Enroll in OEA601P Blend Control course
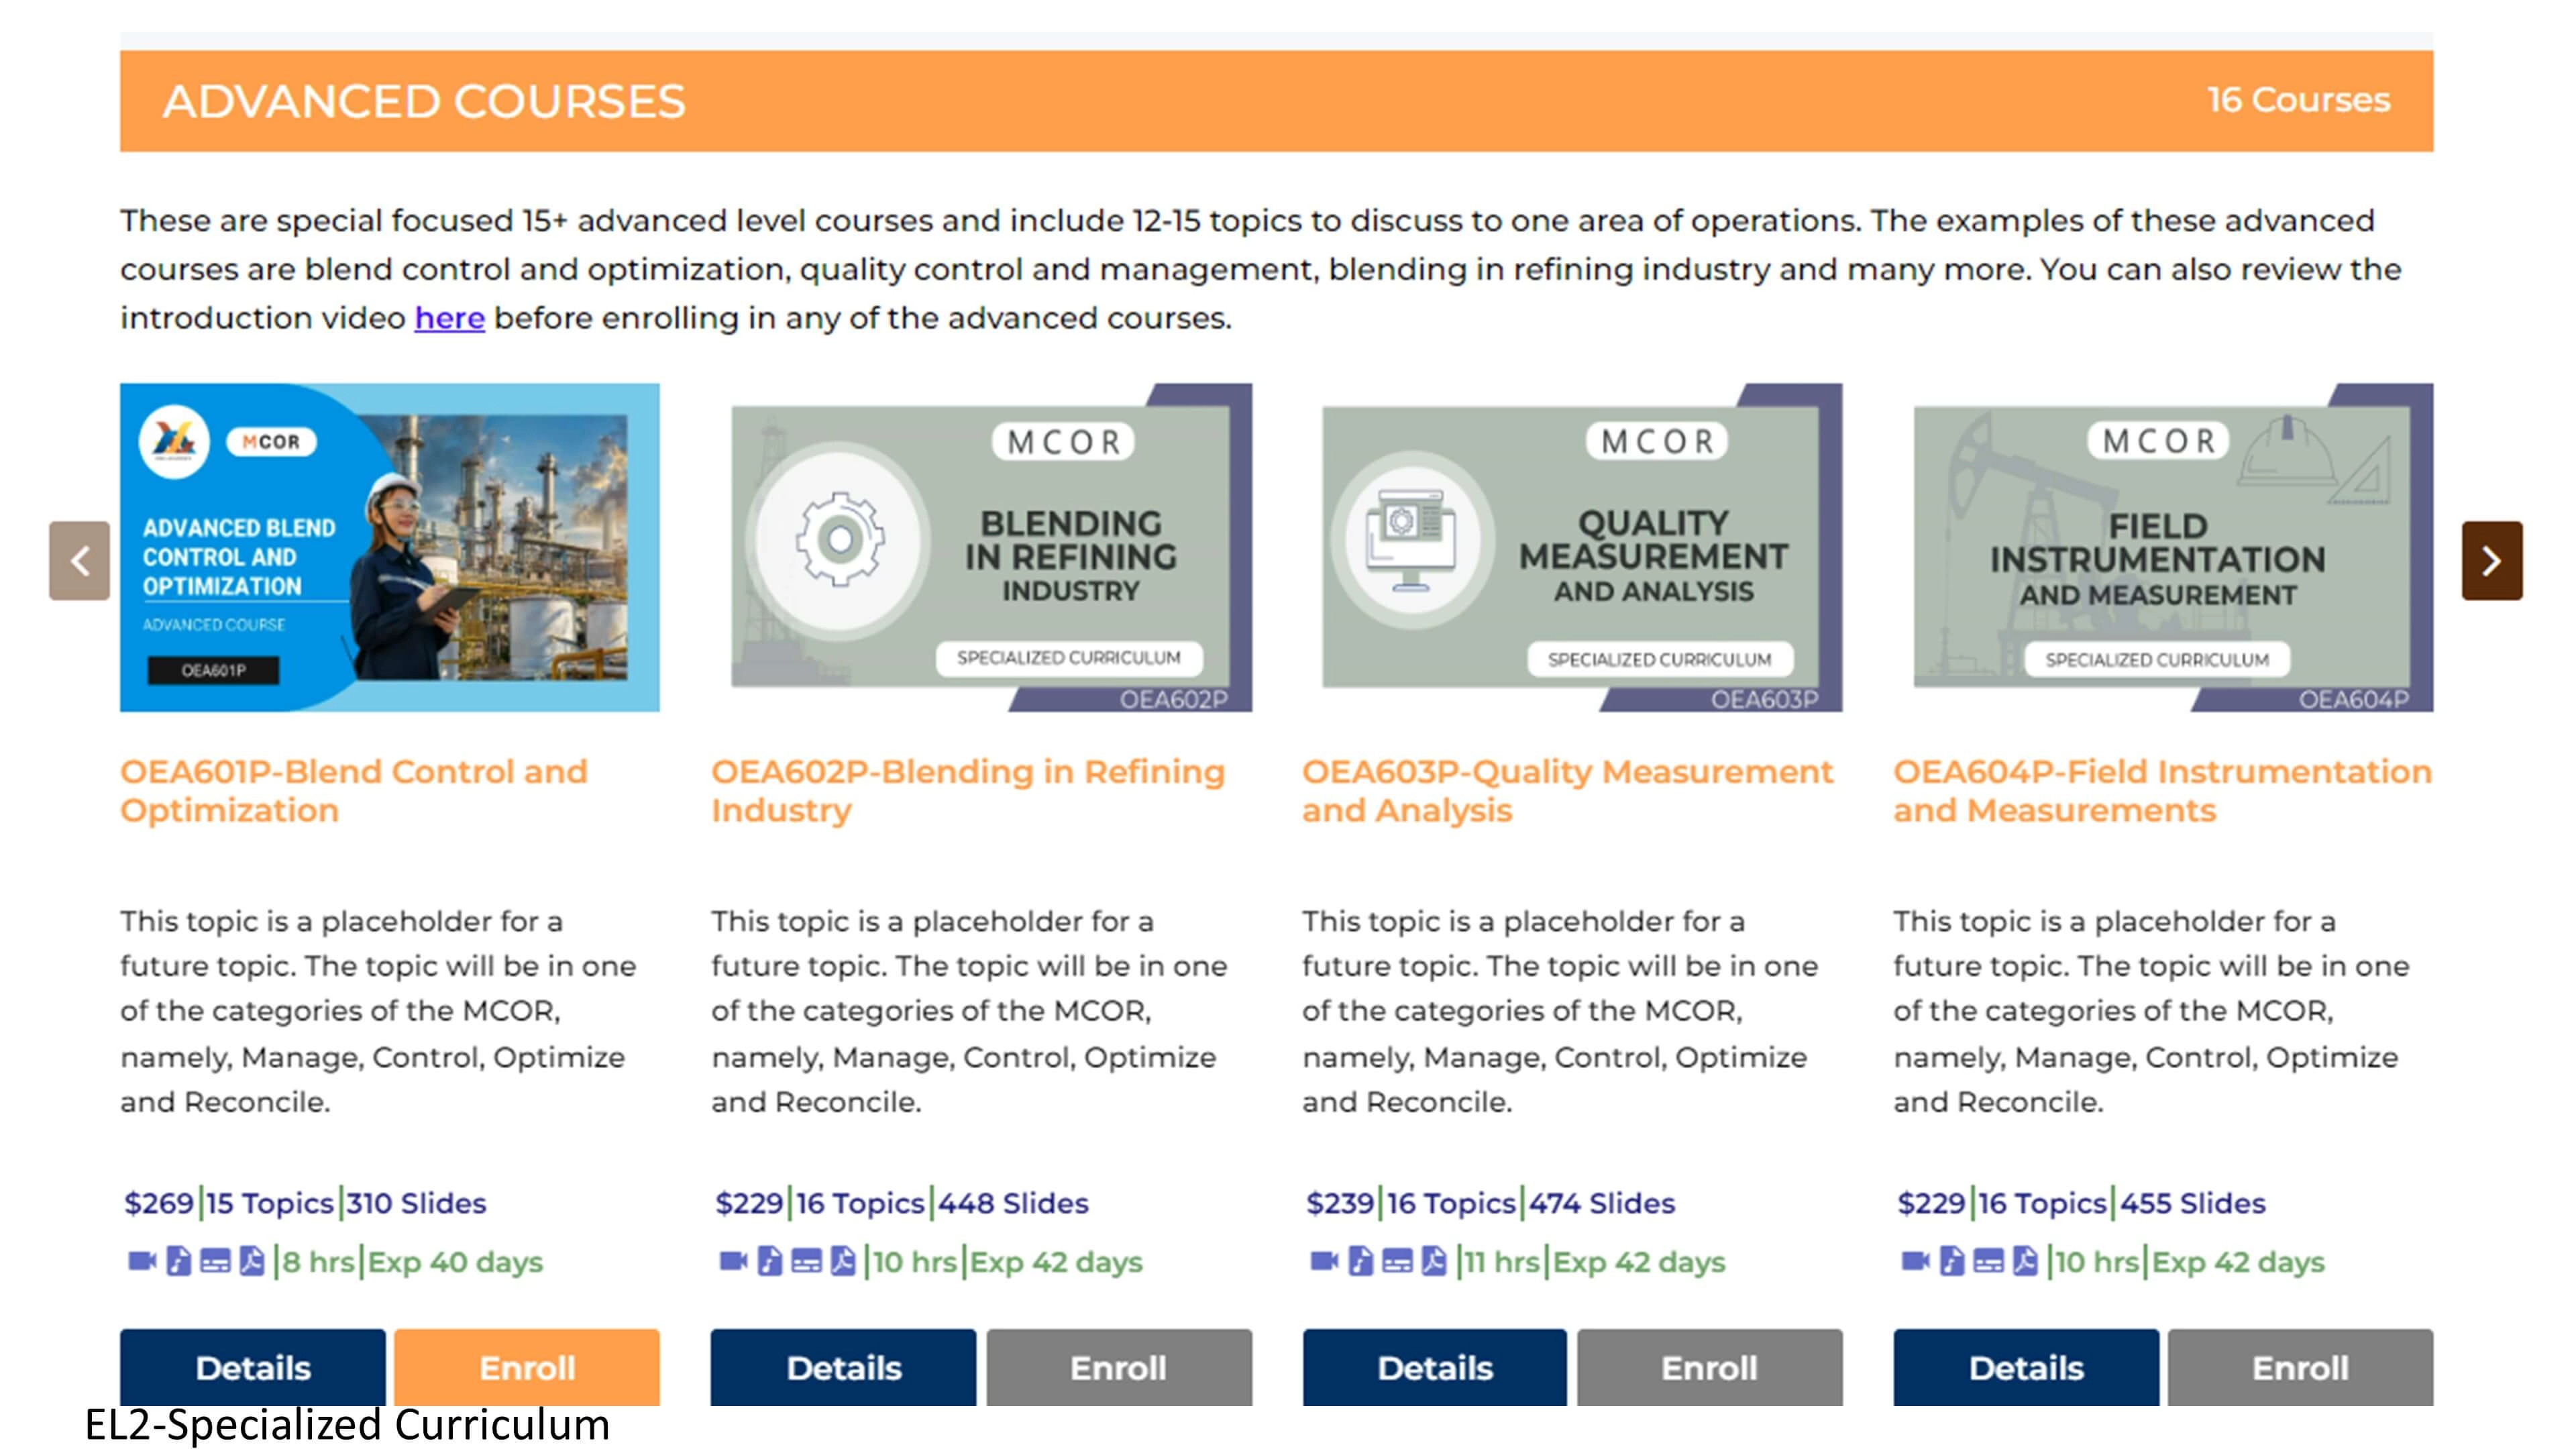 527,1367
